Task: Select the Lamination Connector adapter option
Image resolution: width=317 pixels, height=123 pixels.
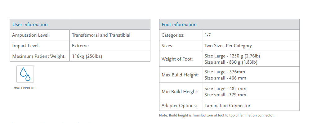Action: click(227, 106)
